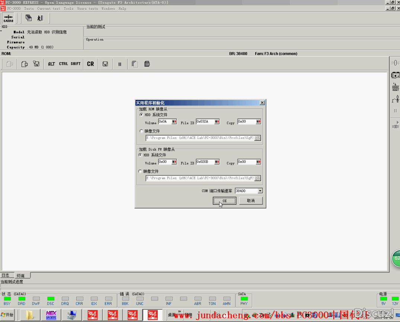400x322 pixels.
Task: Click the RESET icon in right sidebar
Action: click(x=395, y=87)
